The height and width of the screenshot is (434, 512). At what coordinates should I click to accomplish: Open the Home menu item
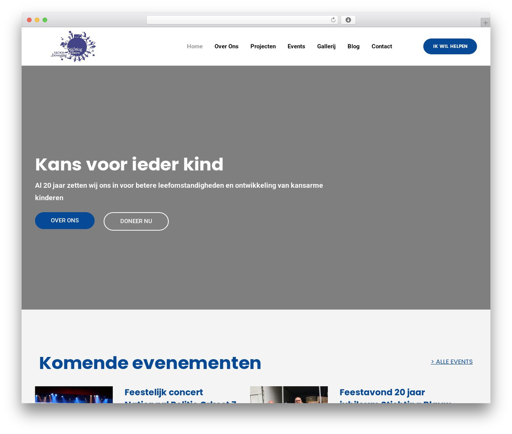pyautogui.click(x=195, y=46)
